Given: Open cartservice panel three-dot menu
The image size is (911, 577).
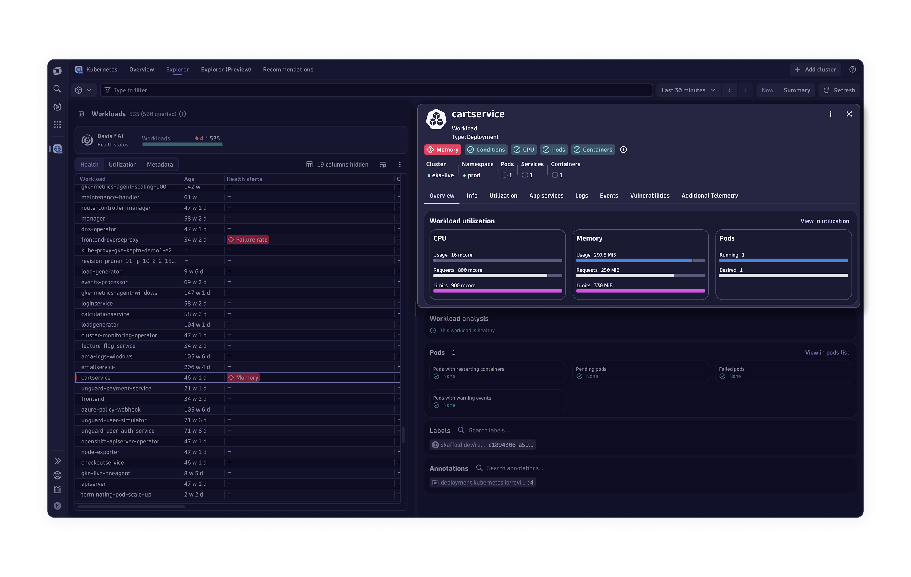Looking at the screenshot, I should tap(830, 114).
